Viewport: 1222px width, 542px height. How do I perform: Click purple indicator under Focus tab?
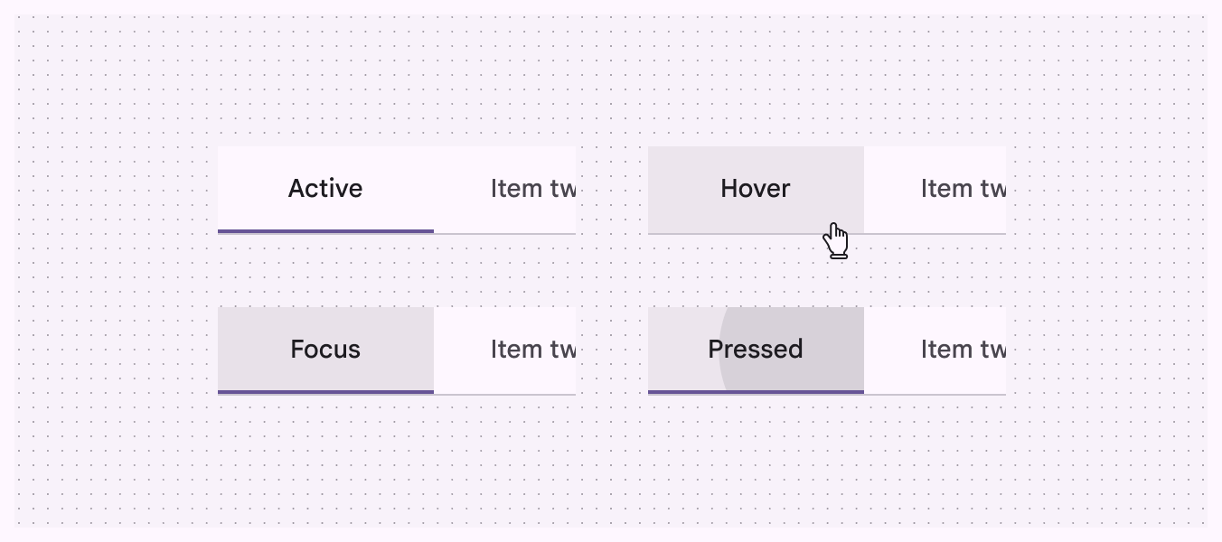325,392
